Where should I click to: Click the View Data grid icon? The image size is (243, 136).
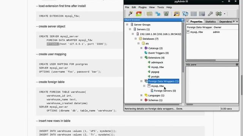[x=194, y=14]
